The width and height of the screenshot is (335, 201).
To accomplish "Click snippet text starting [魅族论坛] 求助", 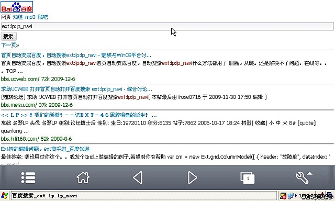I will 134,97.
